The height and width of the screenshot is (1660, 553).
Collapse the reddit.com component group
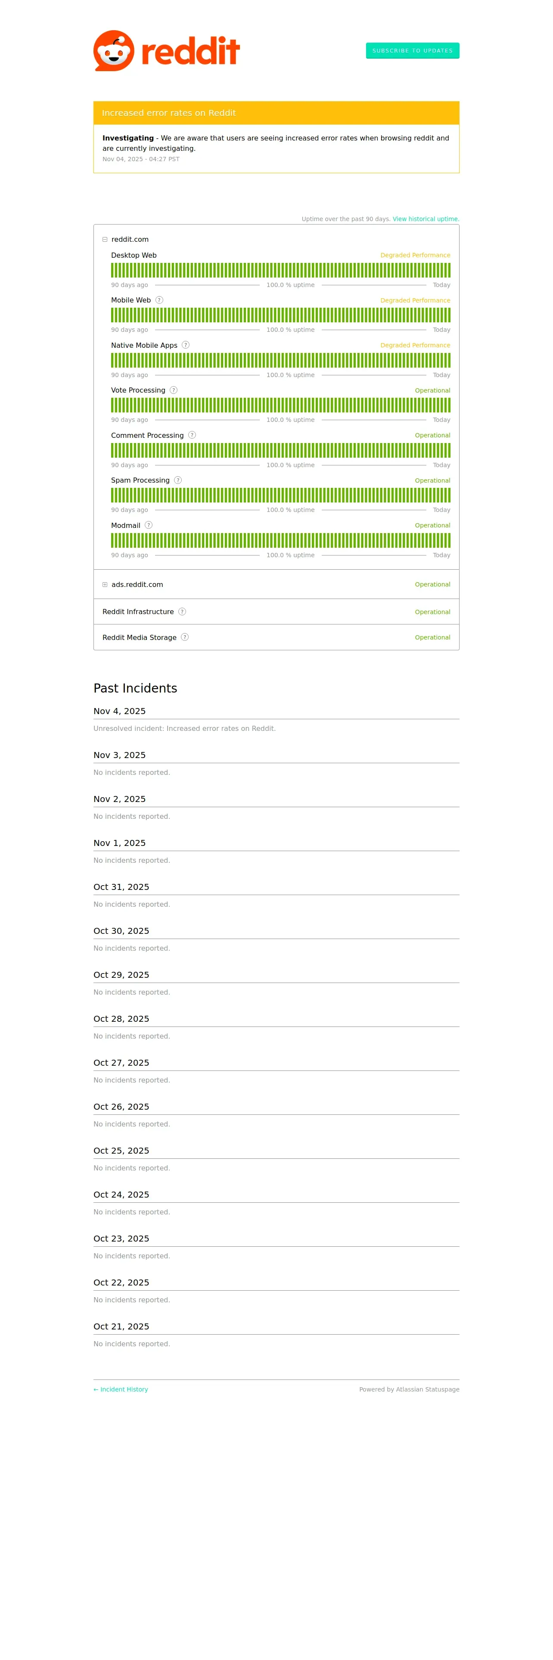[x=105, y=240]
